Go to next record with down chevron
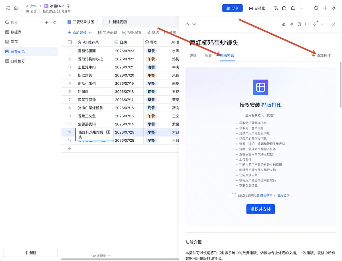342x261 pixels. [194, 24]
